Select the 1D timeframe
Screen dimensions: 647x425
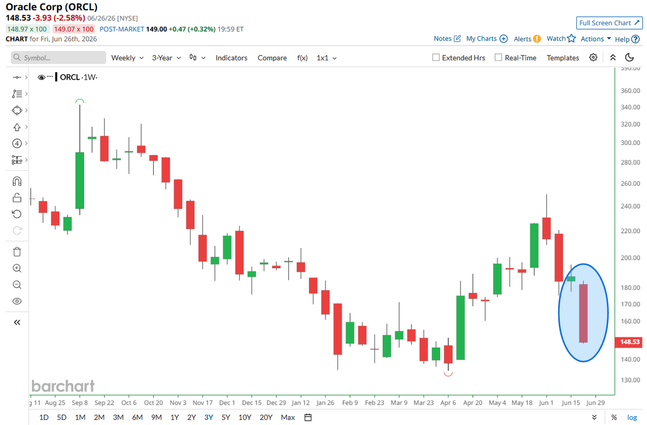(x=44, y=417)
